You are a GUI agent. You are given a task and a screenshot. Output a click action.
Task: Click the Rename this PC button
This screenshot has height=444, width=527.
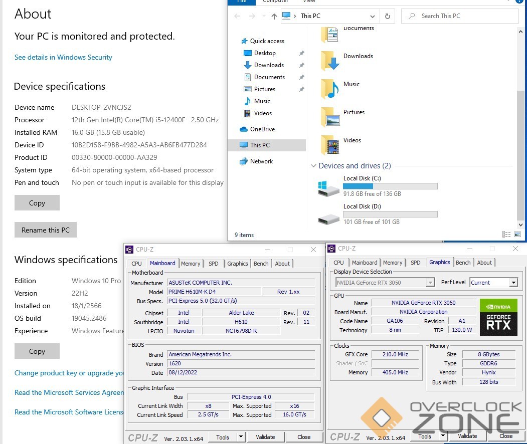[x=46, y=230]
